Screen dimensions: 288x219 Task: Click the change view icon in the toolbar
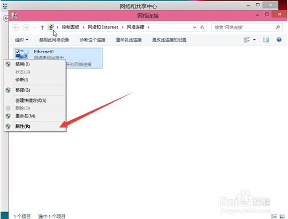(247, 40)
